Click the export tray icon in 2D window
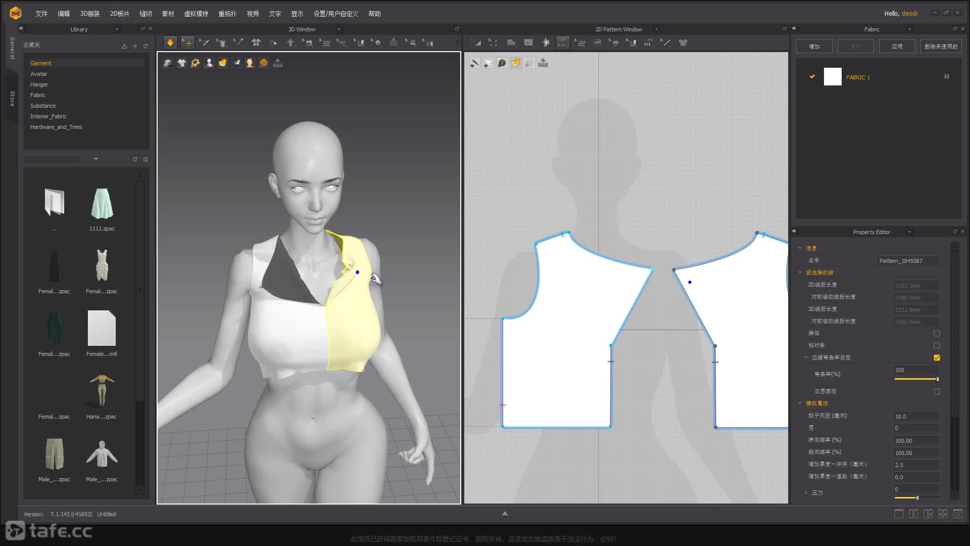Screen dimensions: 970x546 tap(543, 63)
